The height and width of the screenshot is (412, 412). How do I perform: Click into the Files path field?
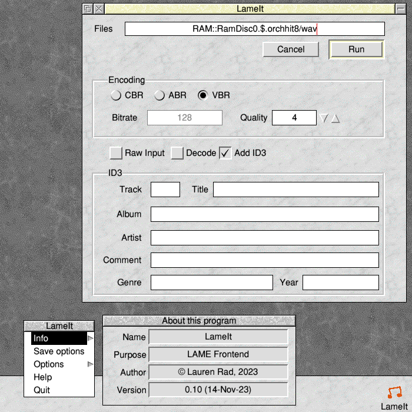click(x=255, y=29)
